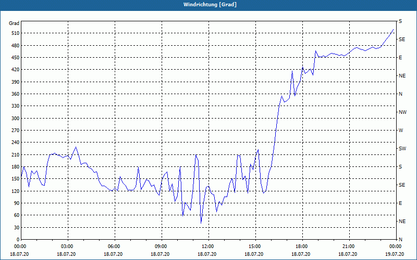Select the y-axis value 390
Image resolution: width=417 pixels, height=260 pixels.
15,82
